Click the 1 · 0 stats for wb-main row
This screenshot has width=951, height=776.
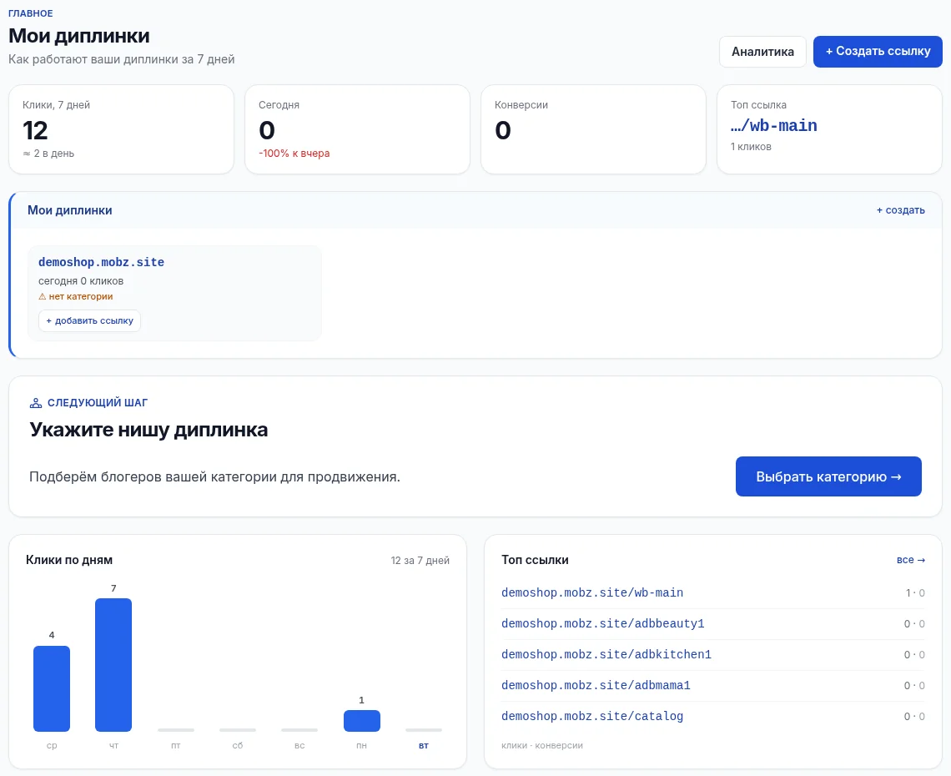coord(915,592)
